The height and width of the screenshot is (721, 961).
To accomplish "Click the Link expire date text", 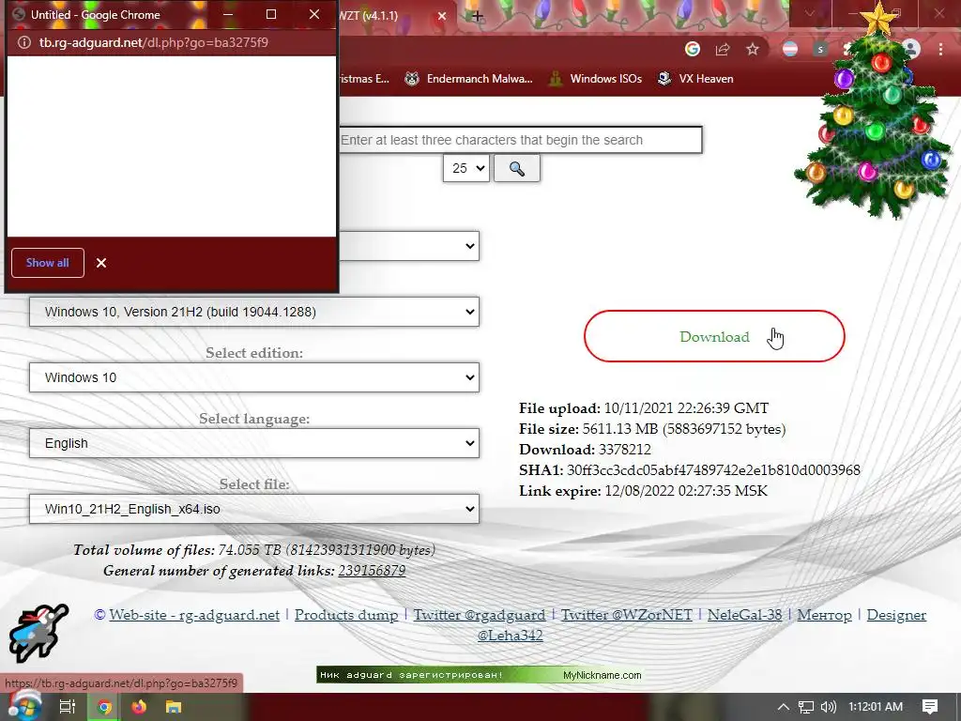I will (686, 491).
